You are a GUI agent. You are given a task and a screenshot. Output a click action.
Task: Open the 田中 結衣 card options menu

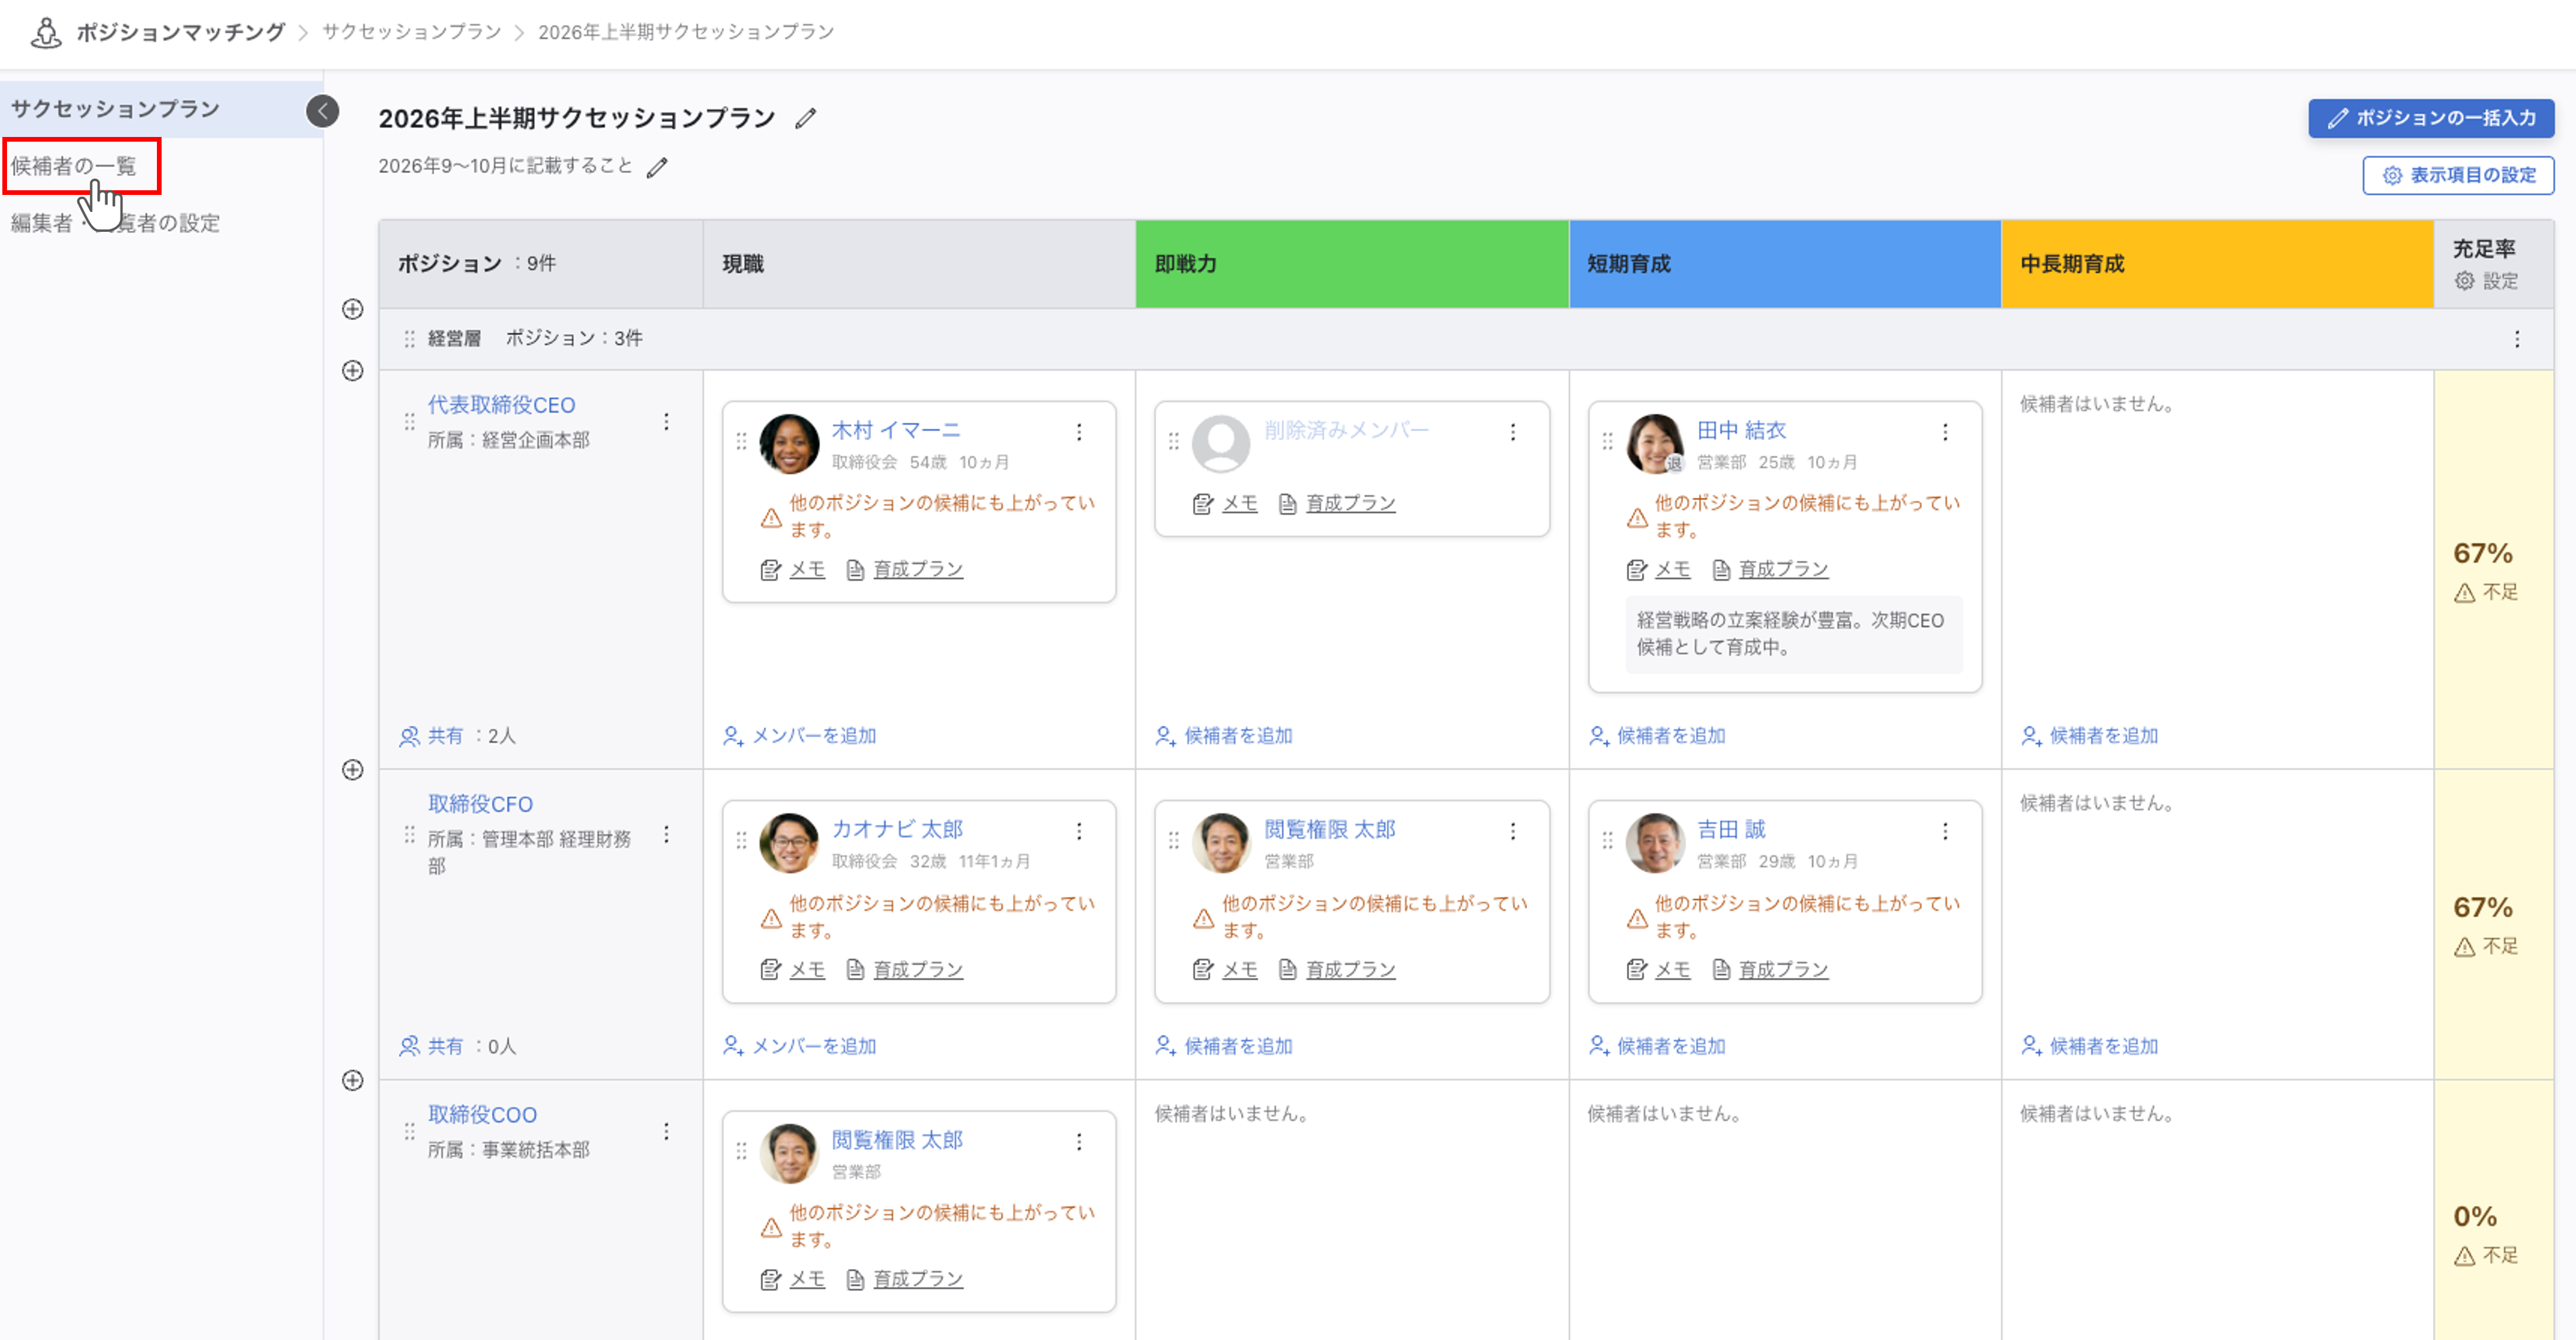1945,432
